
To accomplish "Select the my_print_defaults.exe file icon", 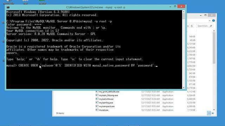I will tap(97, 92).
